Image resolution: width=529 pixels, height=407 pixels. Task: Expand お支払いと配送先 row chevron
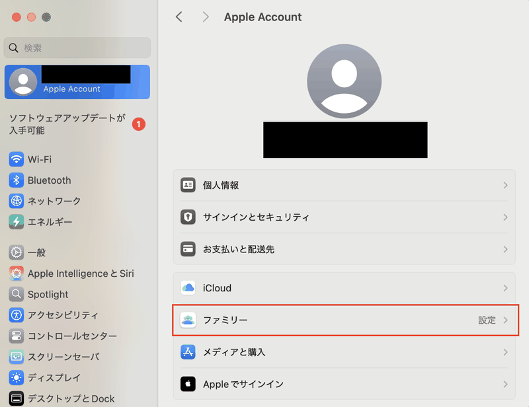505,249
